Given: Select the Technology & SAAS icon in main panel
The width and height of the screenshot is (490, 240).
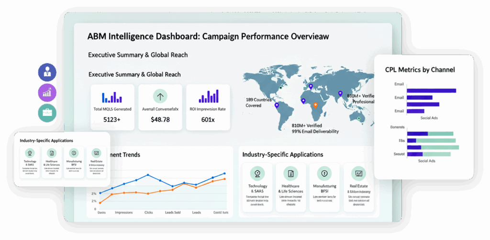Looking at the screenshot, I should coord(258,173).
